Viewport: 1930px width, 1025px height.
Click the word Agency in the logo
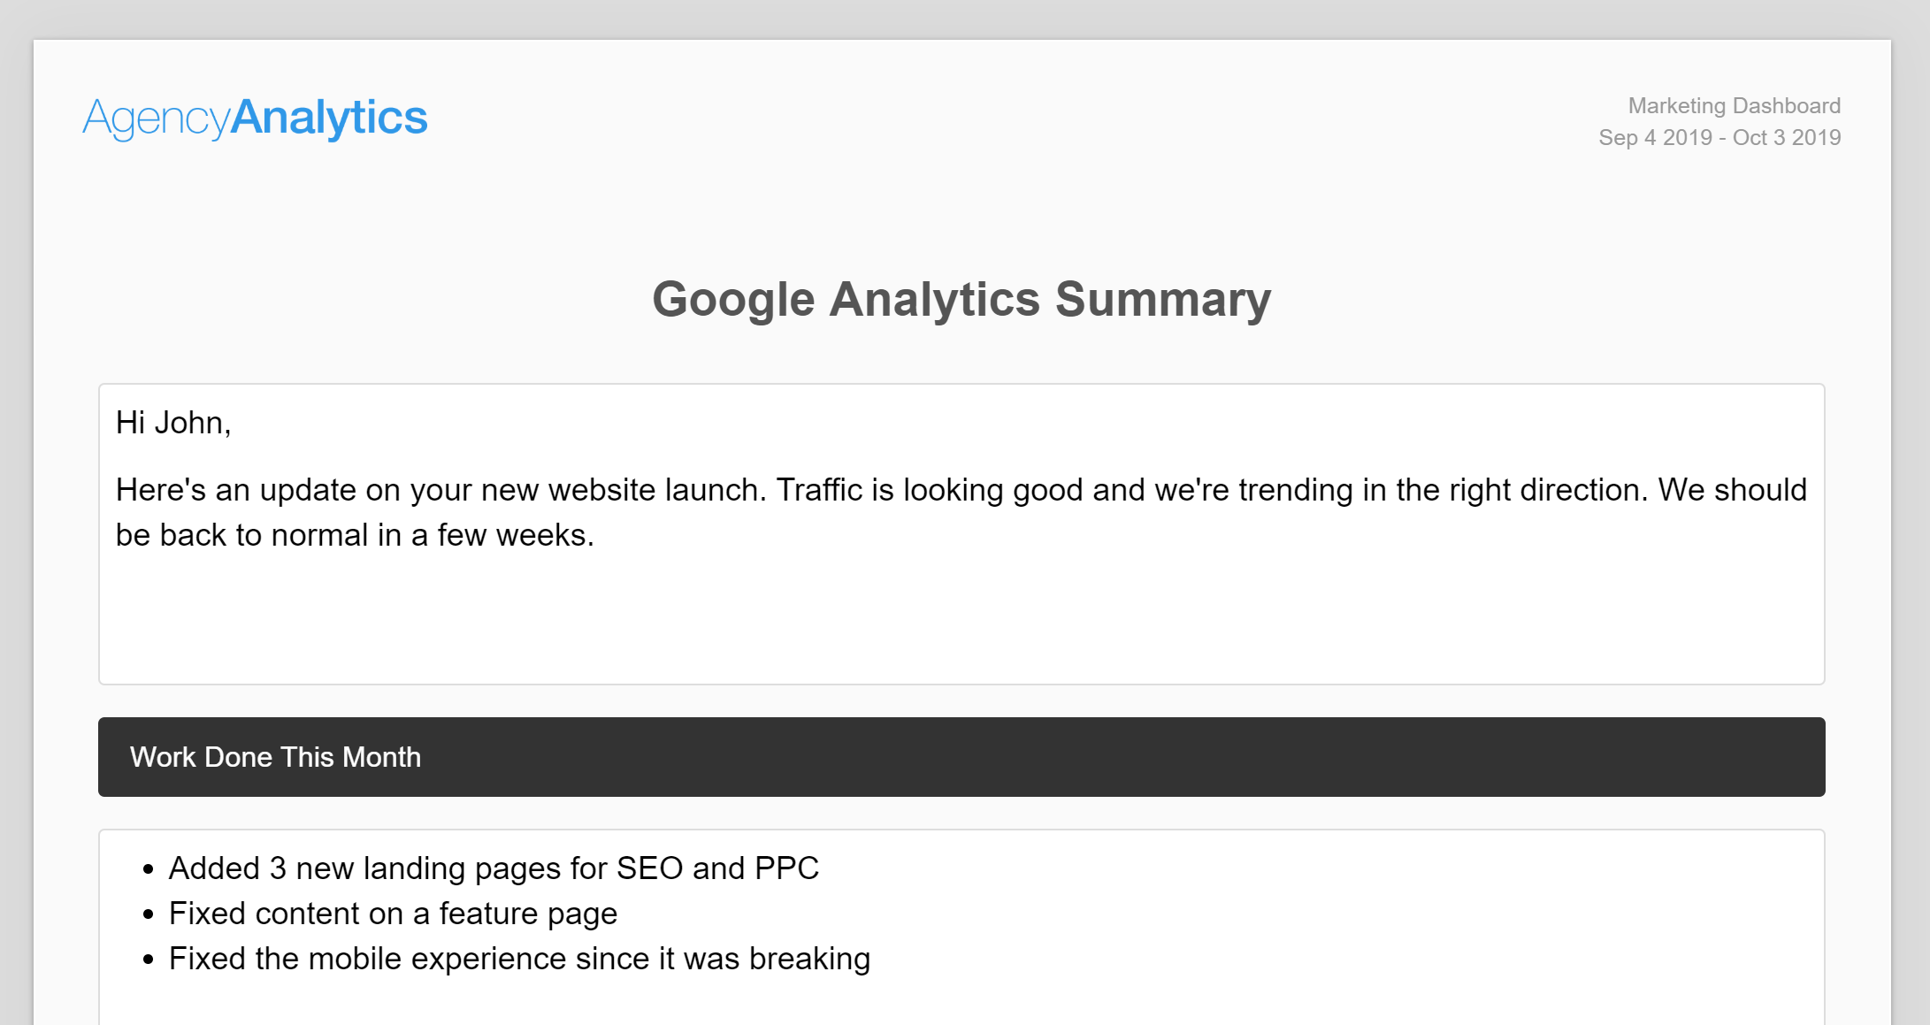click(x=157, y=119)
